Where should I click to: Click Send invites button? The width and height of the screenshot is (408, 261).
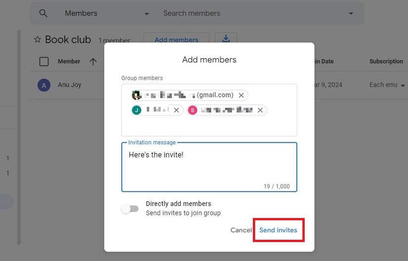278,230
